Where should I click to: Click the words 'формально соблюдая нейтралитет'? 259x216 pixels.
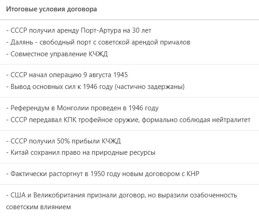[x=196, y=120]
